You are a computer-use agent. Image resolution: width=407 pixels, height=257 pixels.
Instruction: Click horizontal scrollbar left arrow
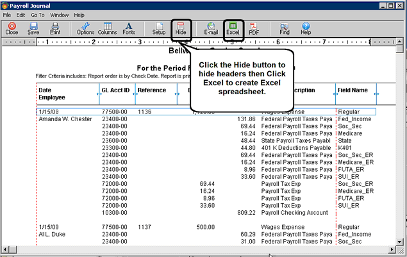[6, 249]
